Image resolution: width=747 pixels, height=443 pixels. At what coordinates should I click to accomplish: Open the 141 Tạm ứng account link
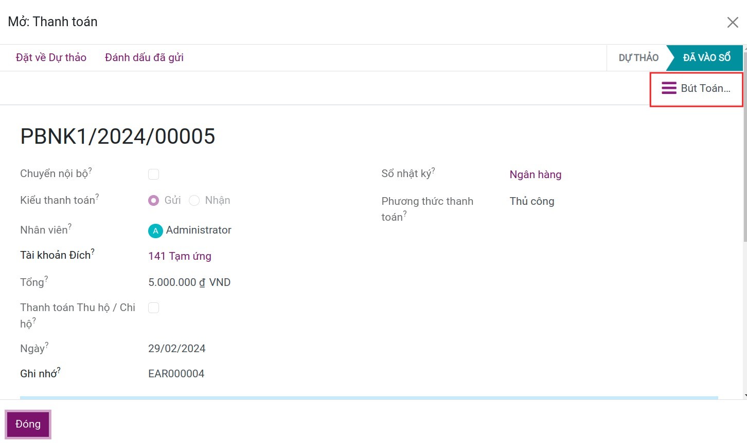tap(180, 256)
